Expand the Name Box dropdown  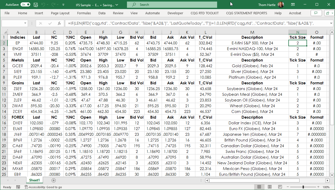click(x=25, y=23)
